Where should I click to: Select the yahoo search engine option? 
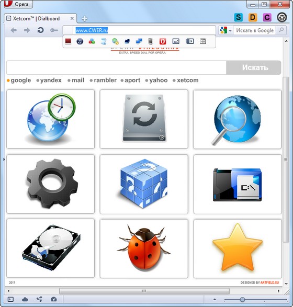pos(156,80)
